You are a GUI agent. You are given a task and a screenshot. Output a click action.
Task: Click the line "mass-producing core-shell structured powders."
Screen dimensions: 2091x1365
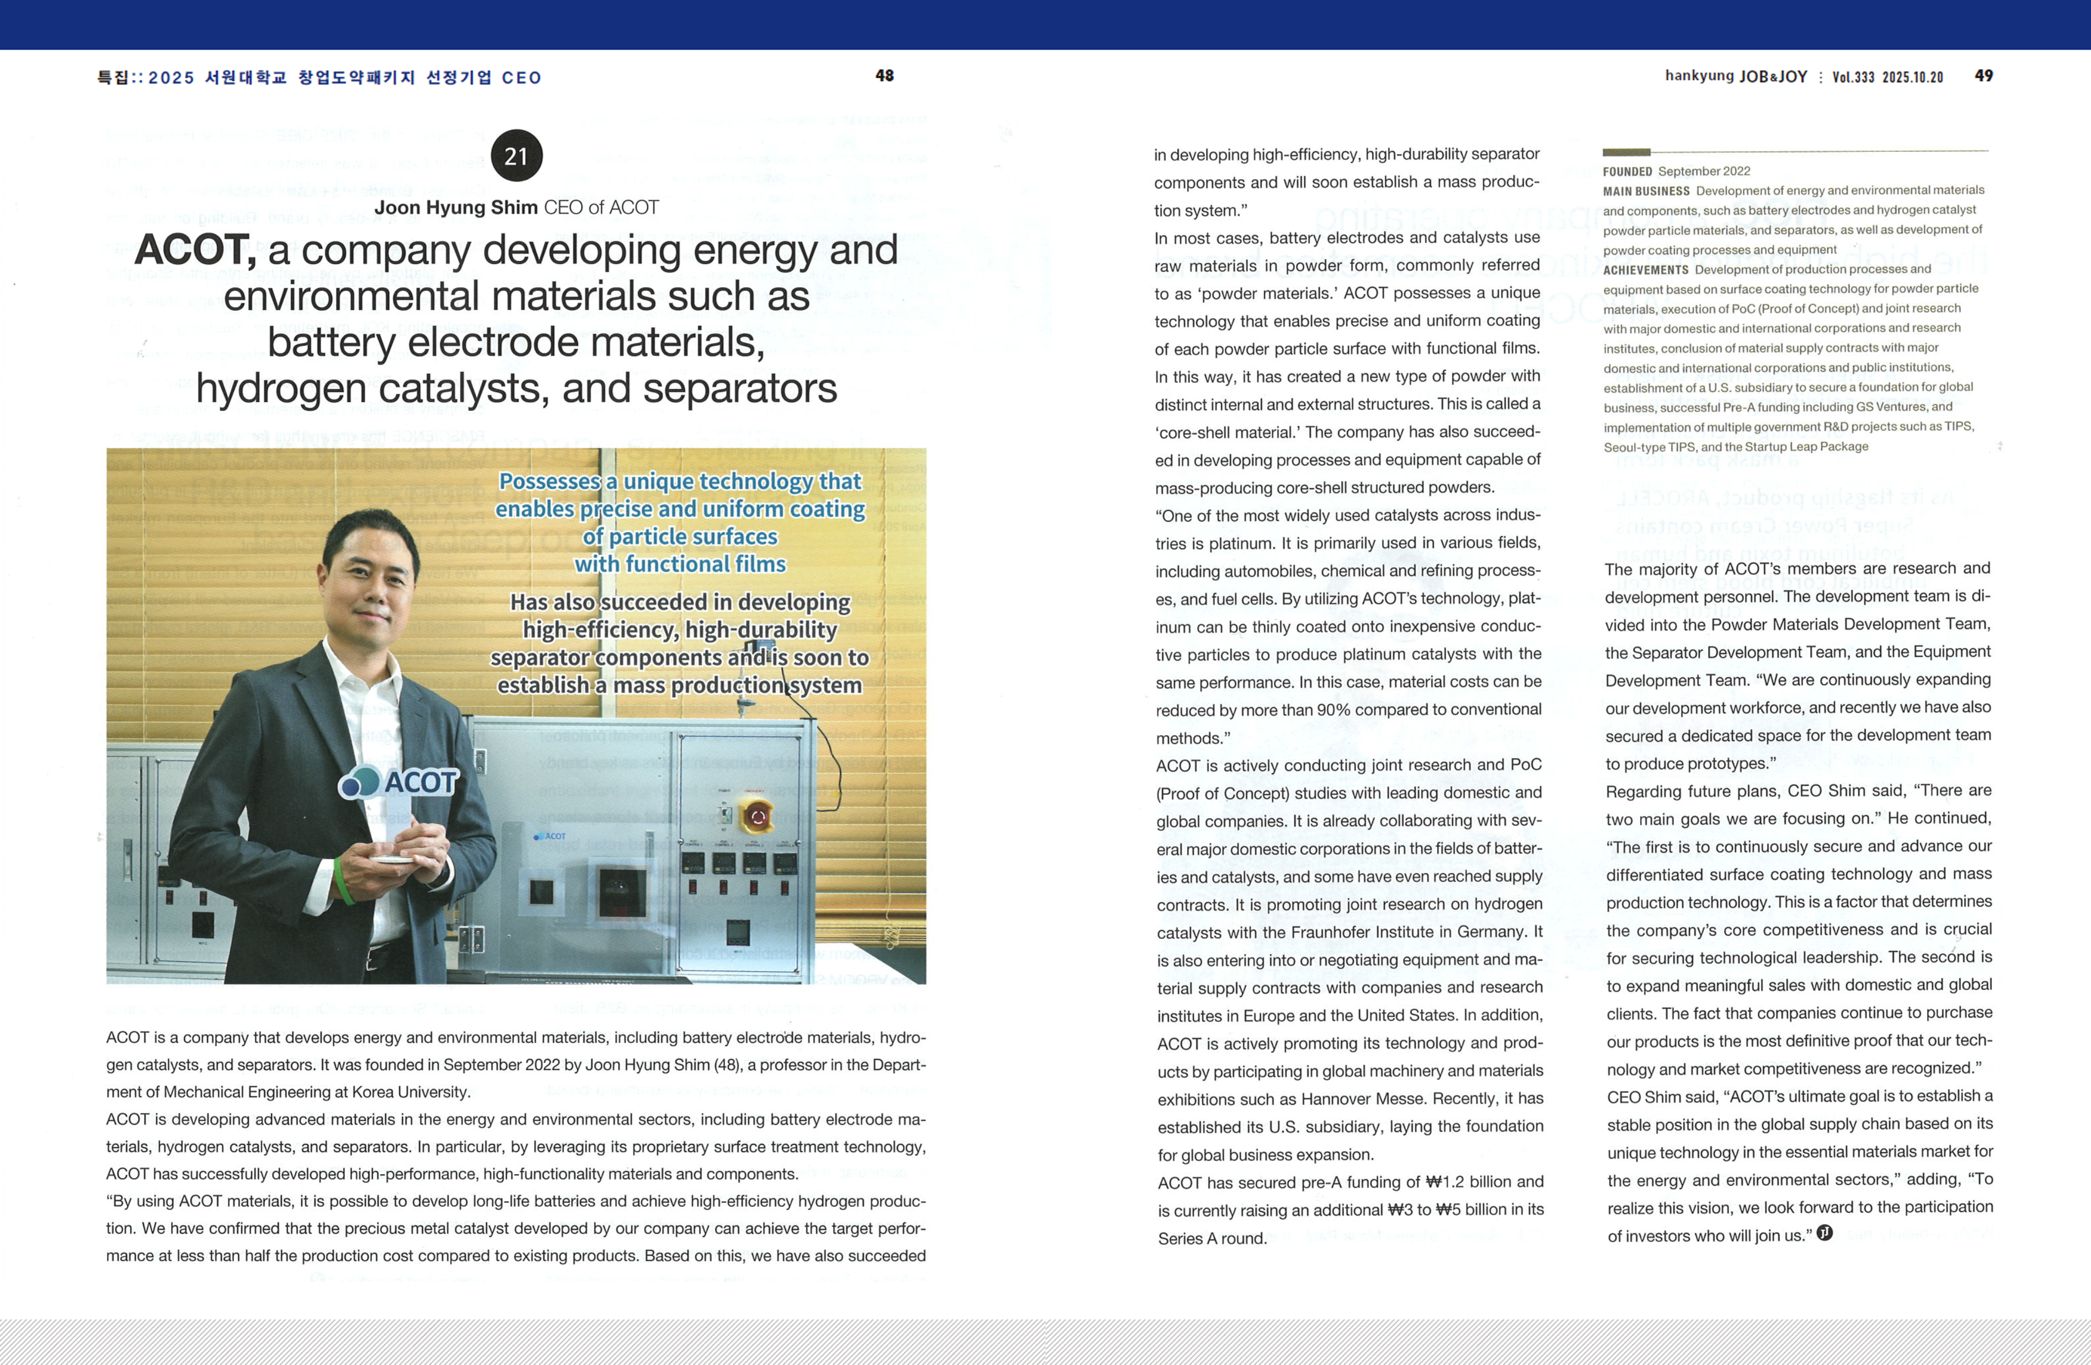pos(1325,488)
